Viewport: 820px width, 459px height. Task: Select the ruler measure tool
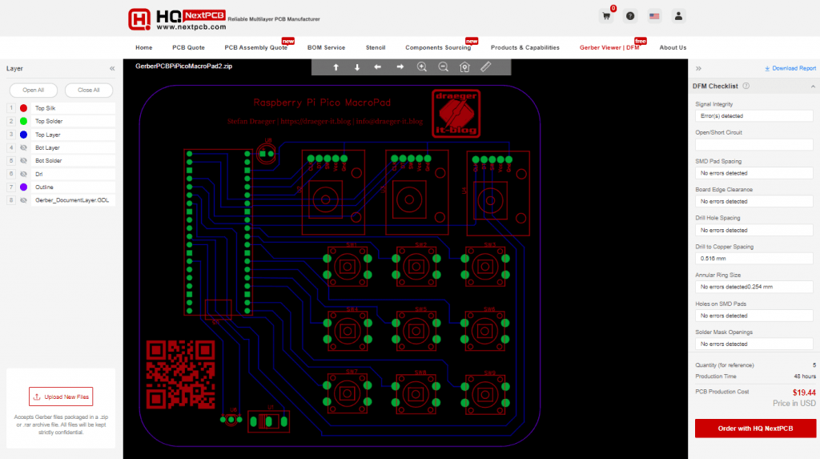tap(486, 67)
